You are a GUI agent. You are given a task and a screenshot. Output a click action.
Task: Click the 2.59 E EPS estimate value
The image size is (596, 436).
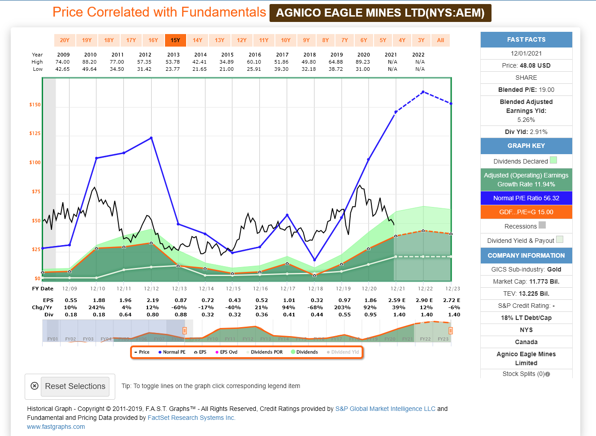coord(397,300)
